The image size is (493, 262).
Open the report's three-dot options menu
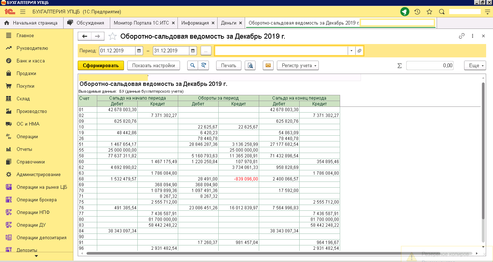tap(472, 36)
